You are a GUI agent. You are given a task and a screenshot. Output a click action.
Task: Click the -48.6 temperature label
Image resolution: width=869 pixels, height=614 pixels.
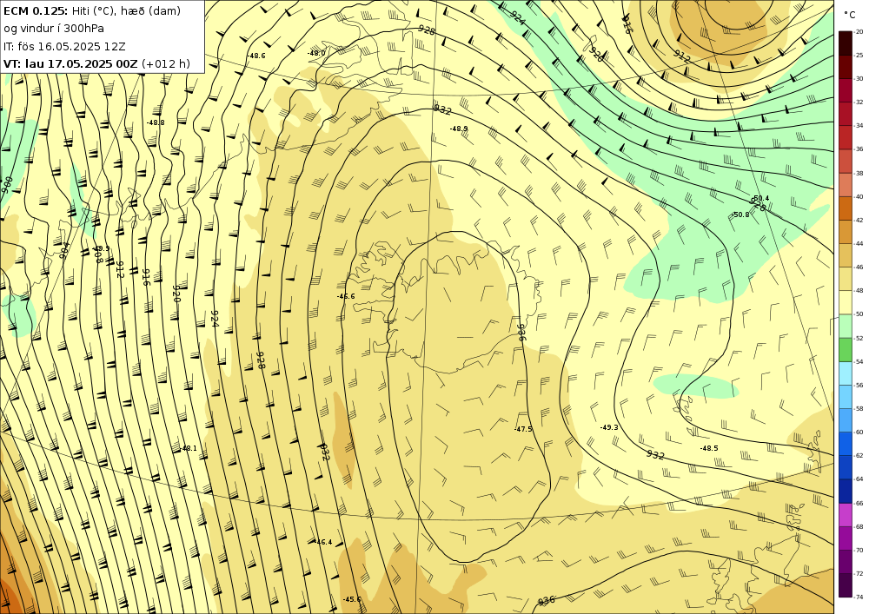(256, 56)
